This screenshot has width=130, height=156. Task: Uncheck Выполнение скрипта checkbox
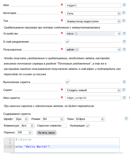67,82
